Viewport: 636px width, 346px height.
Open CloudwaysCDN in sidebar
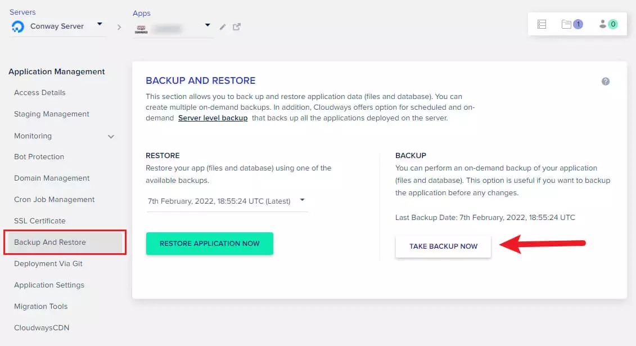click(42, 328)
